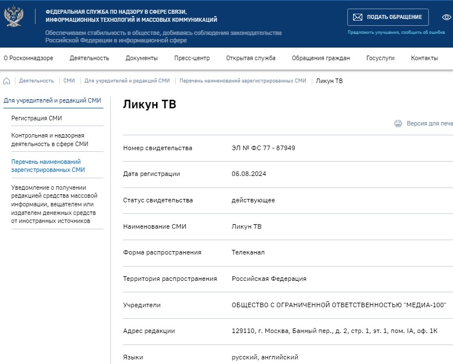Viewport: 453px width, 364px height.
Task: Open the 'О Роскомнадзоре' menu
Action: [x=28, y=58]
